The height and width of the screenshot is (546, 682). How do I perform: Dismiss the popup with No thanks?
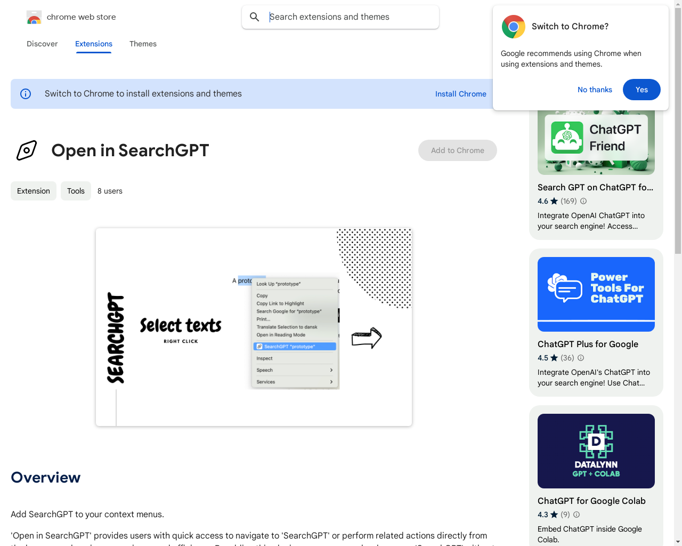pyautogui.click(x=595, y=90)
